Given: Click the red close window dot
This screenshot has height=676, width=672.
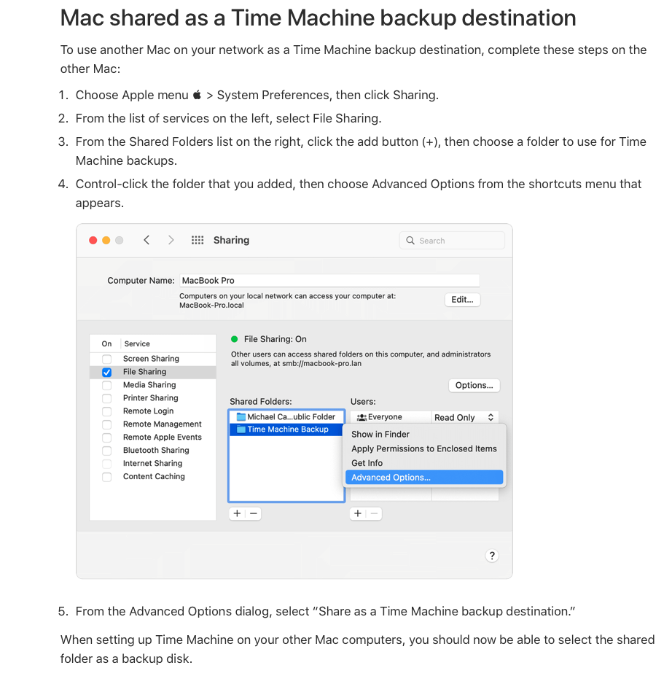Looking at the screenshot, I should click(93, 240).
